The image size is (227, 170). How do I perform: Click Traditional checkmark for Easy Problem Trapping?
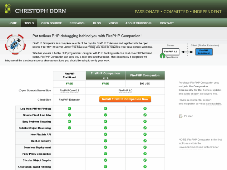tap(70, 121)
